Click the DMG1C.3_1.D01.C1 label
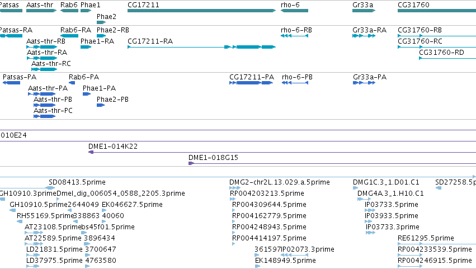The image size is (476, 269). (386, 182)
